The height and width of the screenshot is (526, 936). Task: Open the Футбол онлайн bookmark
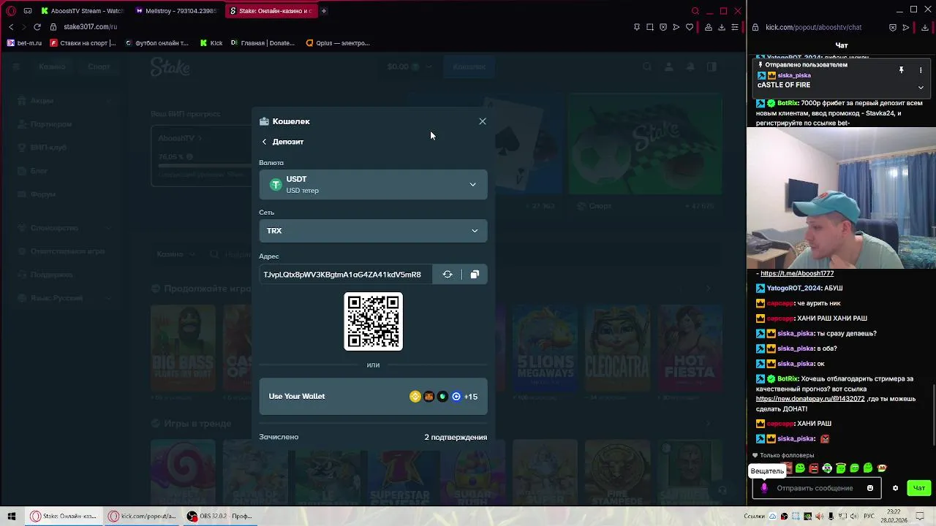(x=157, y=43)
